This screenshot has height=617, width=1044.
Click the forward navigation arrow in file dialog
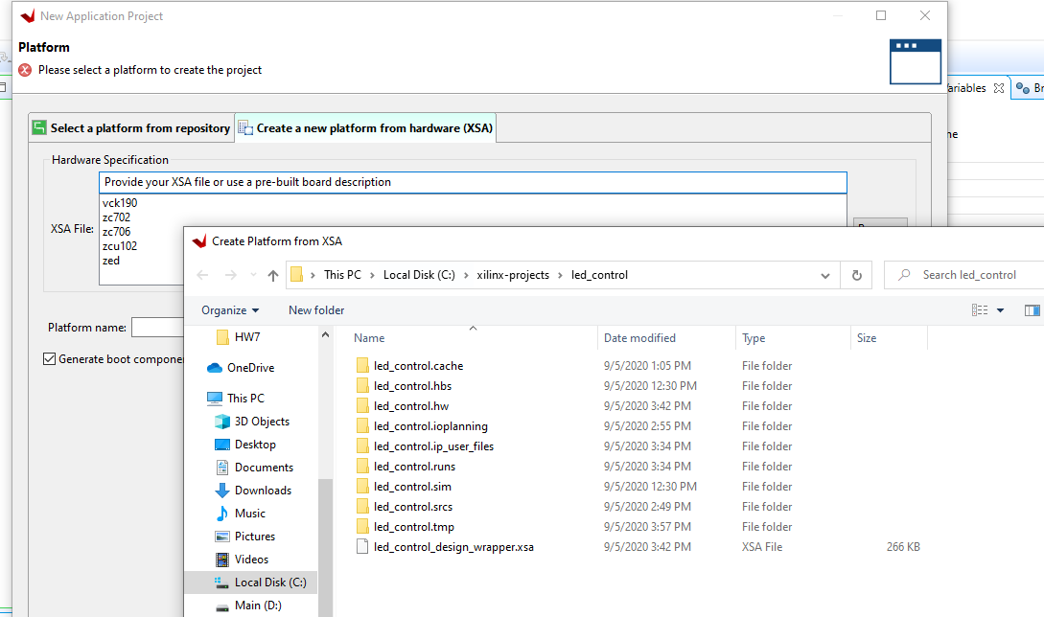[230, 275]
